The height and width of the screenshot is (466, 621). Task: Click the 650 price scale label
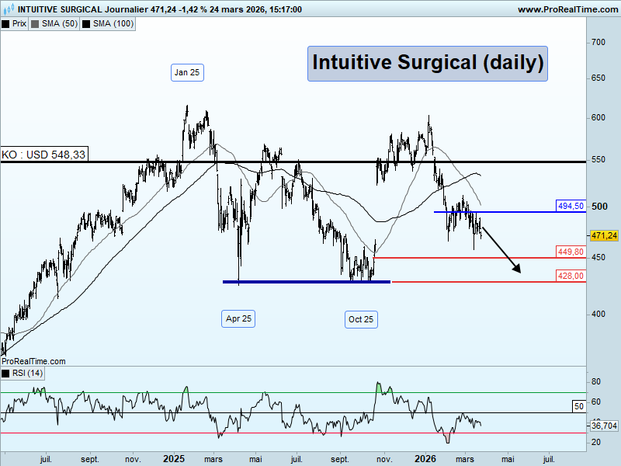(x=598, y=78)
